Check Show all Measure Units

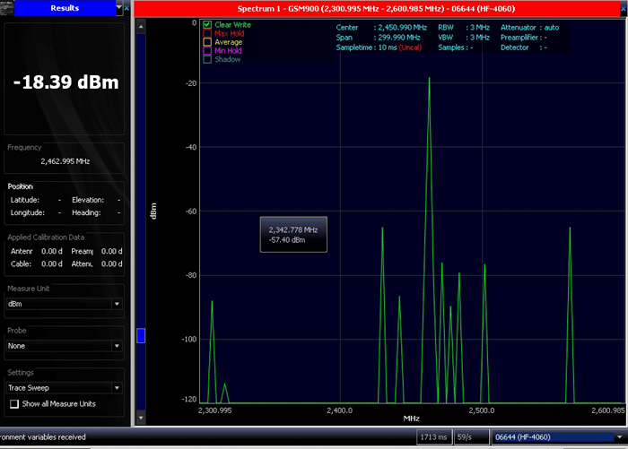[14, 404]
